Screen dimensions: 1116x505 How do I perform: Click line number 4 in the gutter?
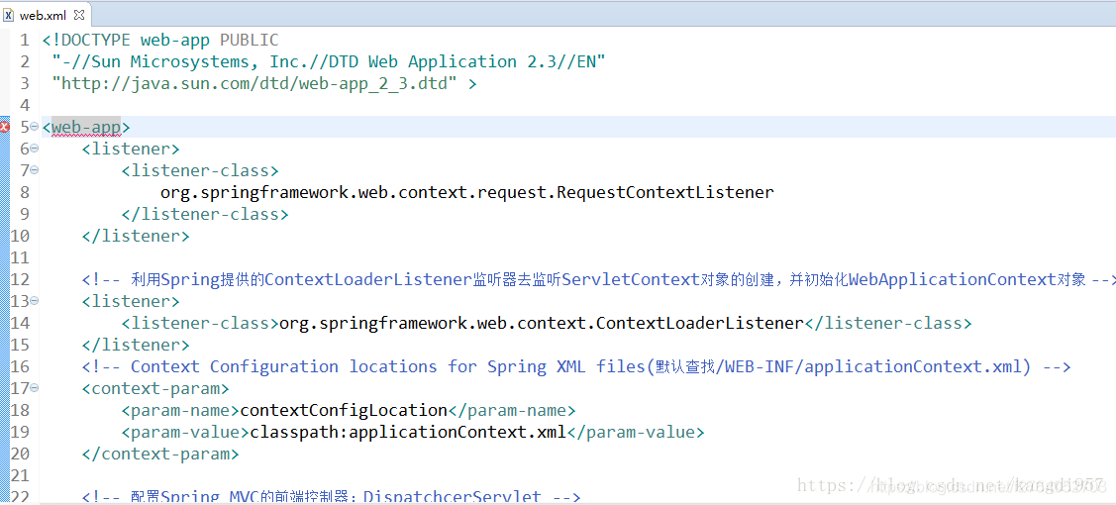[x=25, y=105]
